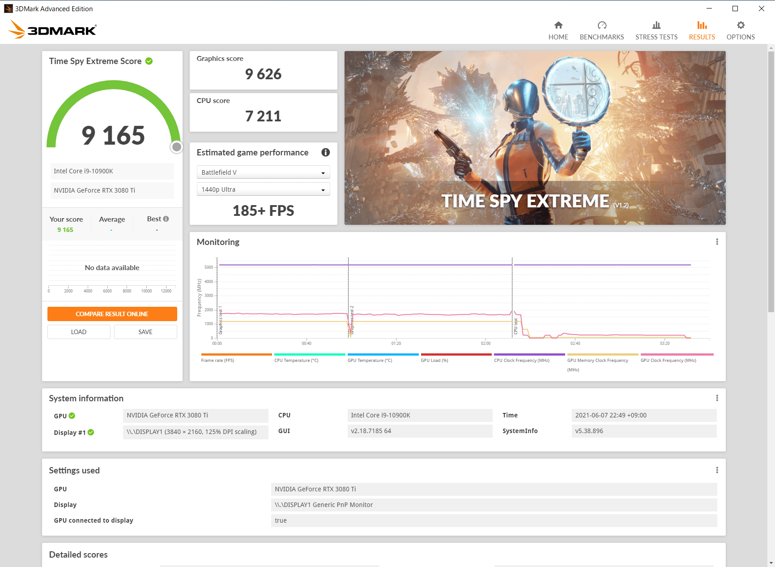
Task: Go to HOME tab
Action: coord(558,37)
